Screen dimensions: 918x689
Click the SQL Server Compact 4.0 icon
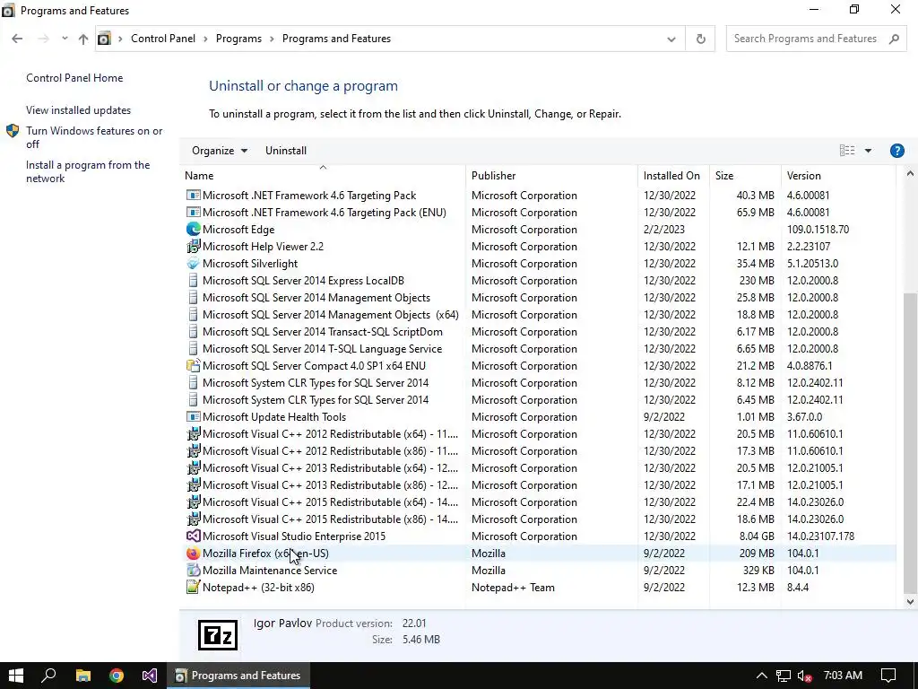(193, 366)
